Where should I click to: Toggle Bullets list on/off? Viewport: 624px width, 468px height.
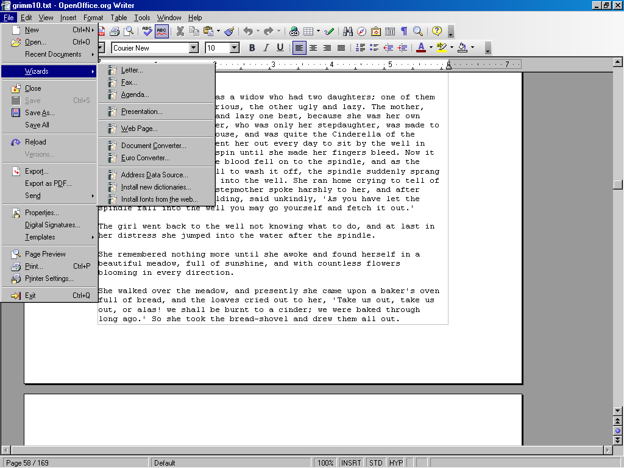pos(374,48)
